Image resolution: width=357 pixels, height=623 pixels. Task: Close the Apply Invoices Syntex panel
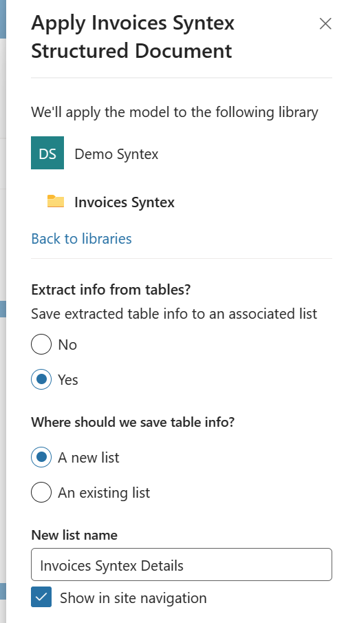pyautogui.click(x=325, y=24)
